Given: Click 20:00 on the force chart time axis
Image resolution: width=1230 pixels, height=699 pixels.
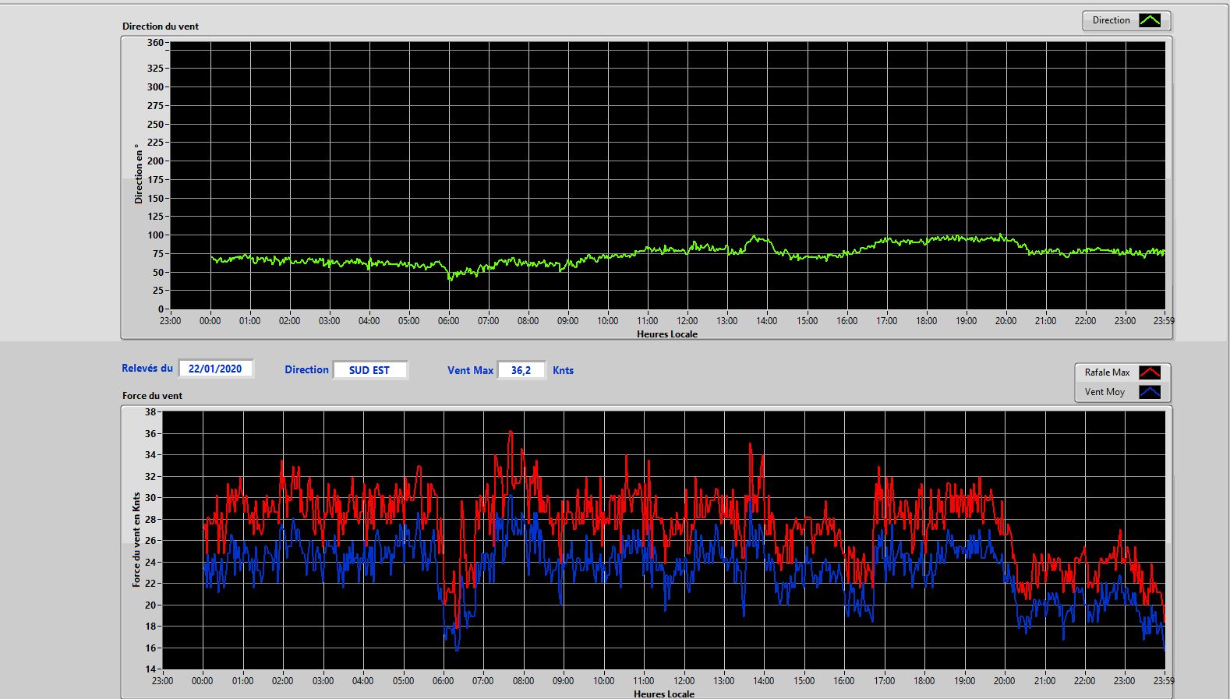Looking at the screenshot, I should coord(1005,681).
